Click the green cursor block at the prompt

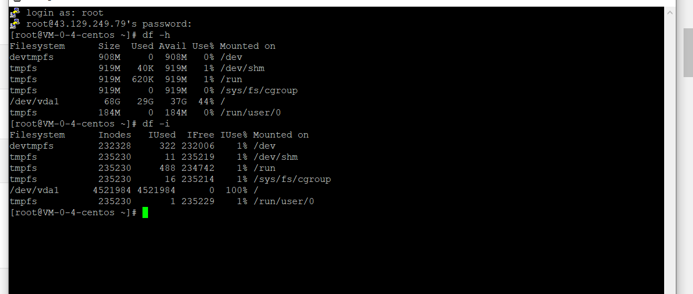click(145, 212)
